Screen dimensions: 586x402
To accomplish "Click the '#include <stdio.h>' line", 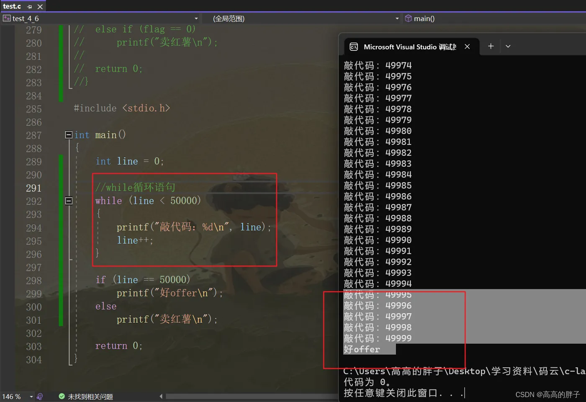I will click(122, 108).
